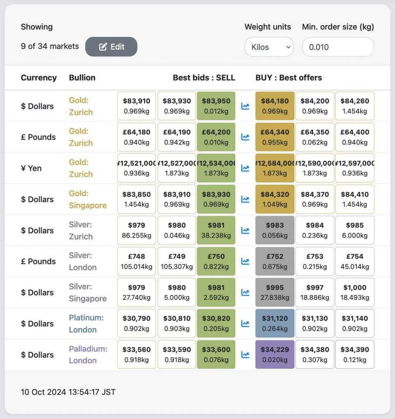Click the $983 Silver Zurich offer
This screenshot has width=395, height=419.
275,230
